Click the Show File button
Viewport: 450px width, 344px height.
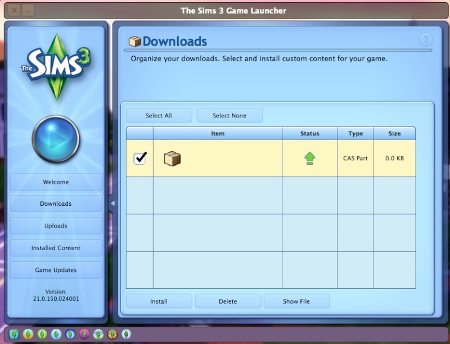click(297, 301)
